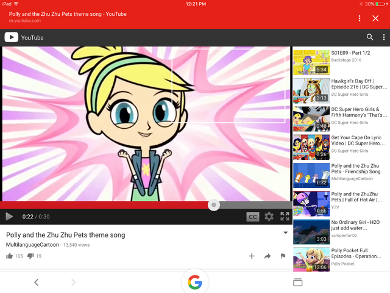
Task: Click the main video player frame
Action: [x=146, y=124]
